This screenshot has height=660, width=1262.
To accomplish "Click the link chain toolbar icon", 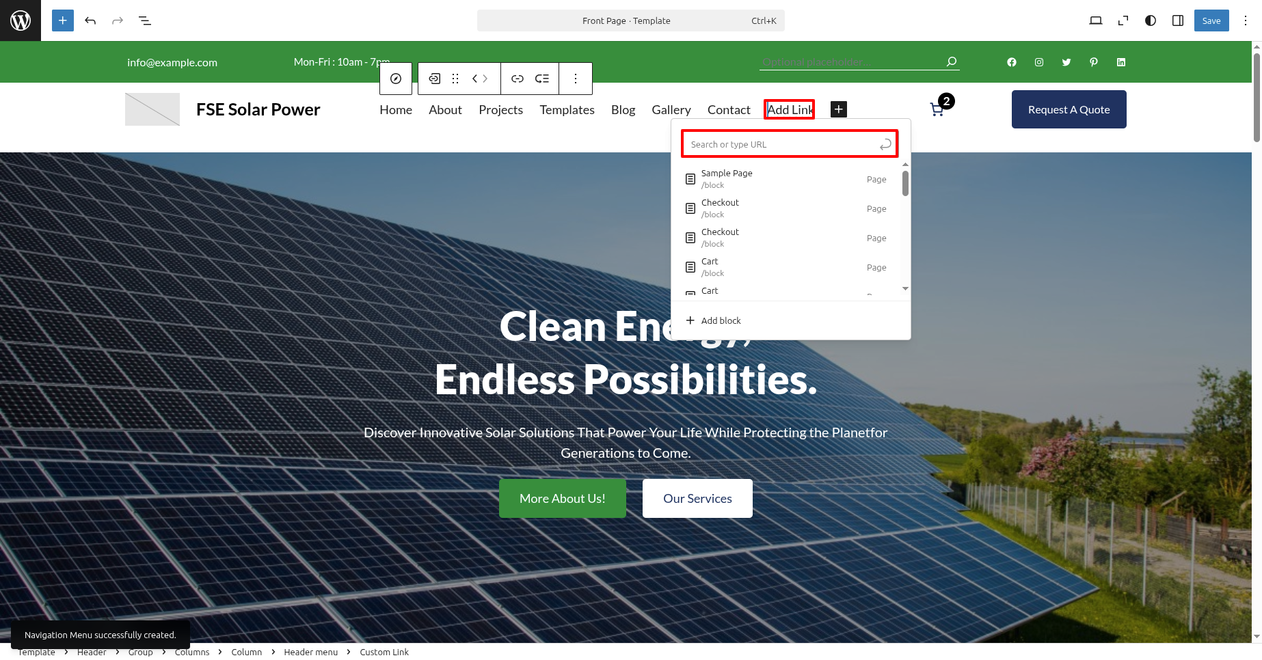I will pos(518,79).
